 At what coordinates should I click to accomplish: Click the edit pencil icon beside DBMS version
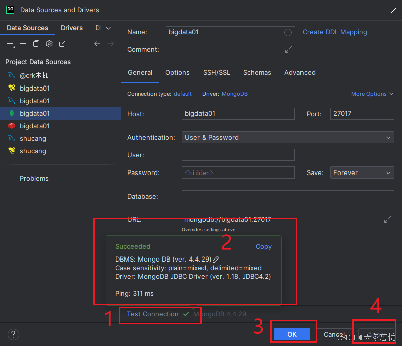[216, 259]
